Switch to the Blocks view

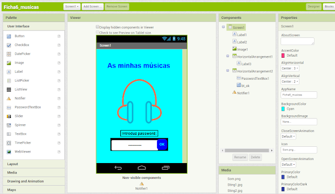tap(329, 7)
